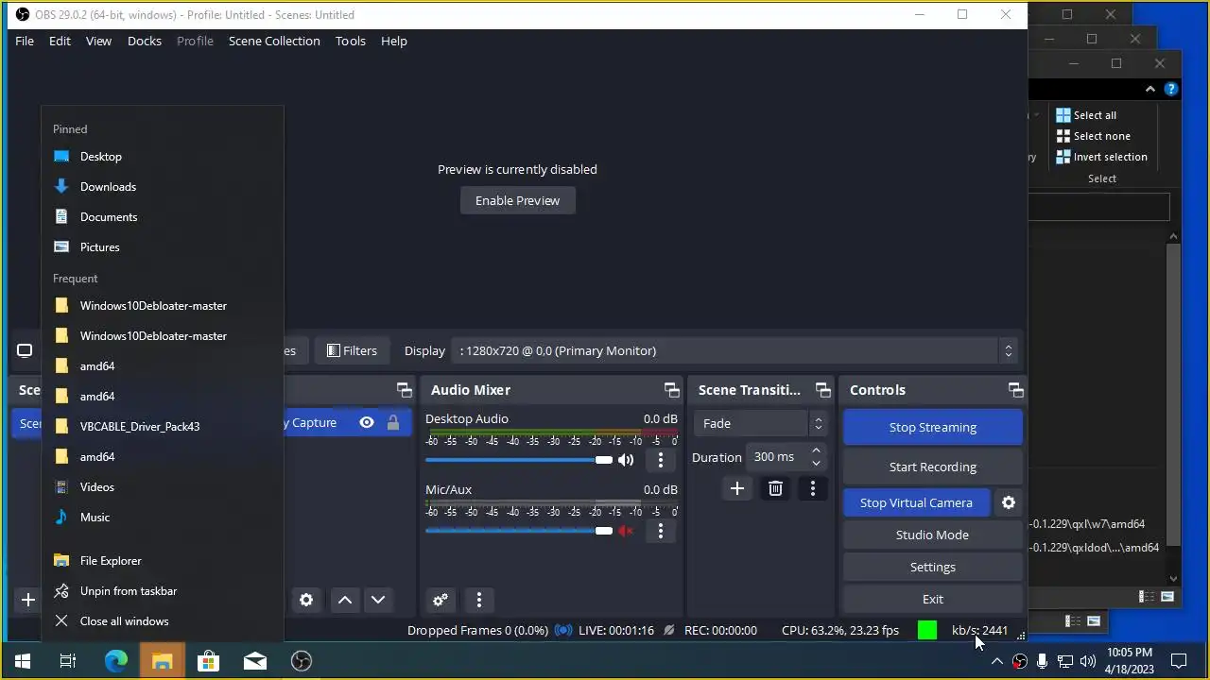Collapse the Explorer ribbon chevron

click(1150, 89)
